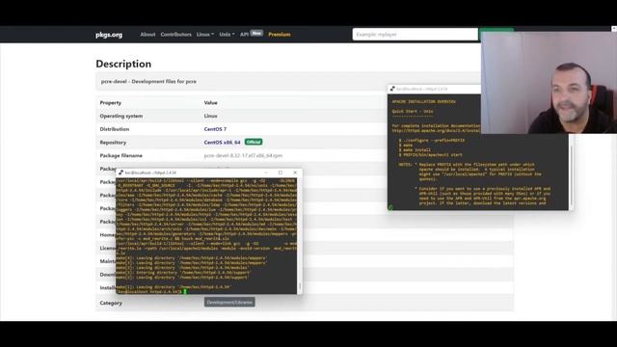
Task: Open the pkgs.org home logo
Action: click(x=109, y=35)
